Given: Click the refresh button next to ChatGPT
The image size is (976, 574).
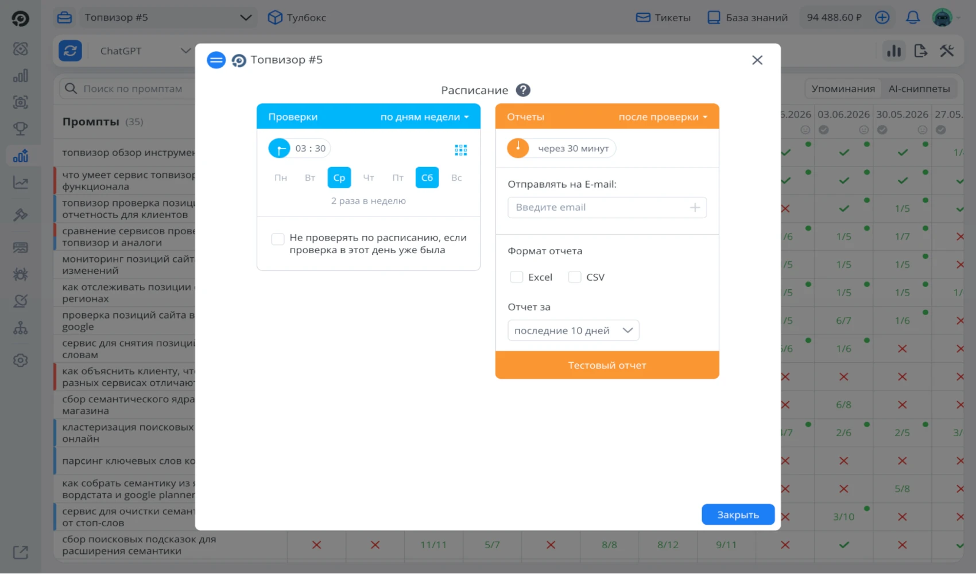Looking at the screenshot, I should [x=70, y=51].
